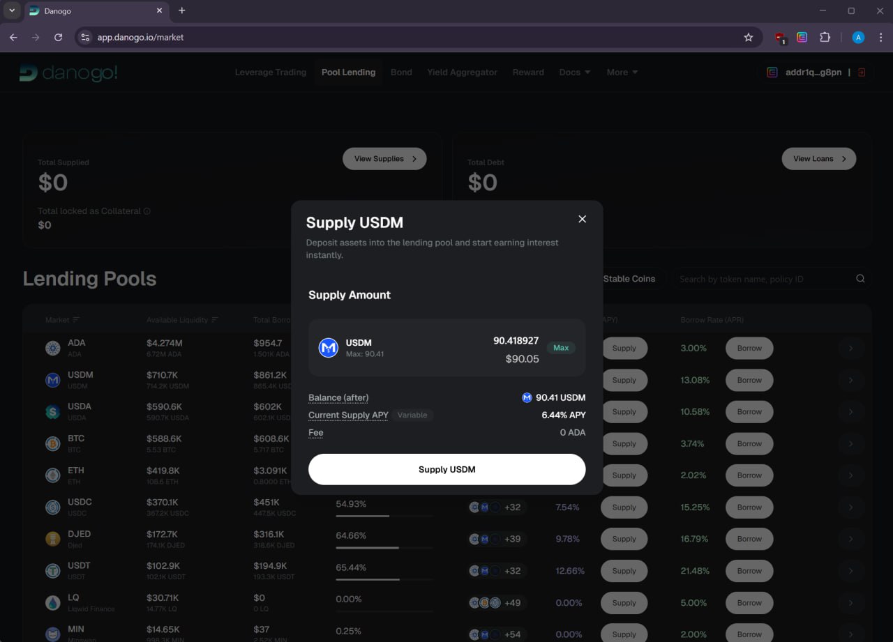This screenshot has height=642, width=893.
Task: Click the USDM token icon in dialog
Action: 329,348
